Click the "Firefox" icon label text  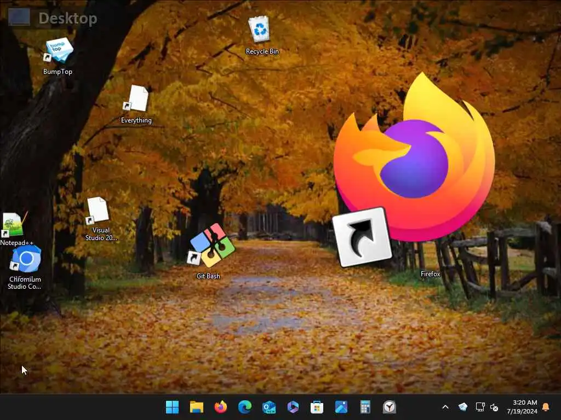tap(431, 274)
